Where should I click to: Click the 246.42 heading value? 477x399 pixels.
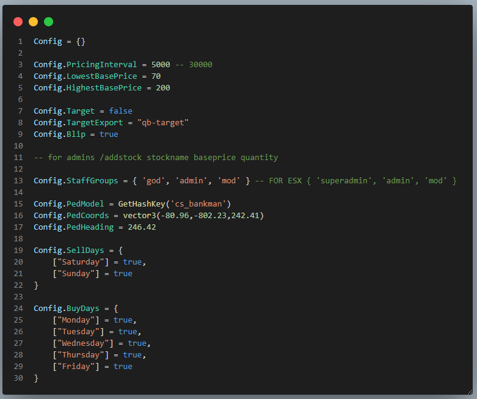(142, 227)
